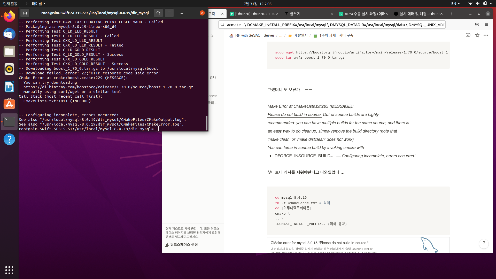Open the Notion comments icon

pyautogui.click(x=468, y=35)
